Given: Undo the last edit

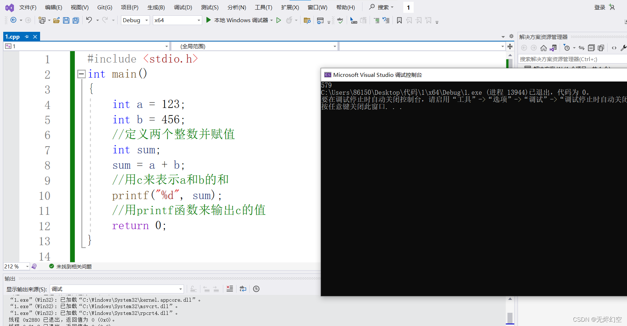Looking at the screenshot, I should [x=89, y=20].
